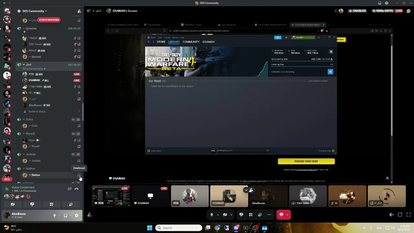Viewport: 414px width, 233px height.
Task: Open Google Chrome from the taskbar
Action: [x=217, y=228]
